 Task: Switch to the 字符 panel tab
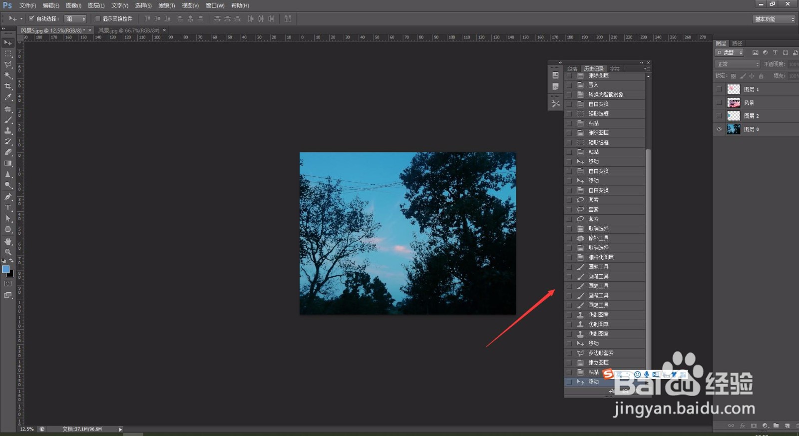coord(615,69)
